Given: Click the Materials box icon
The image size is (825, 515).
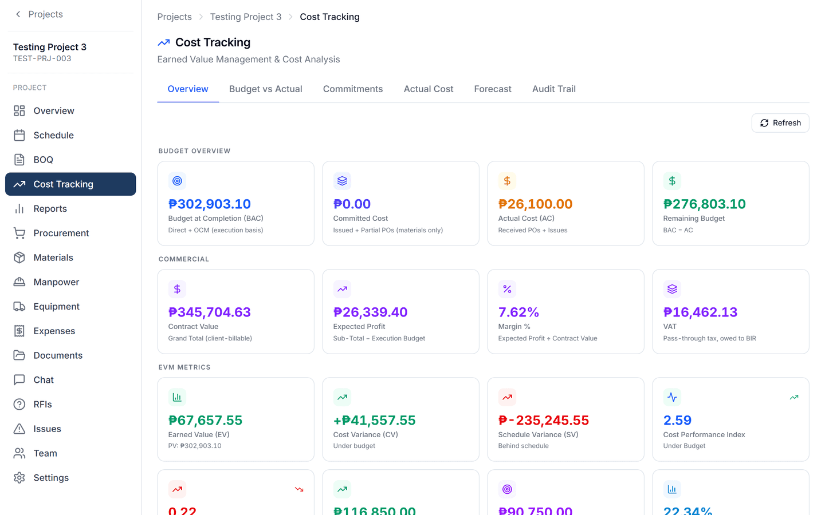Looking at the screenshot, I should click(x=19, y=257).
